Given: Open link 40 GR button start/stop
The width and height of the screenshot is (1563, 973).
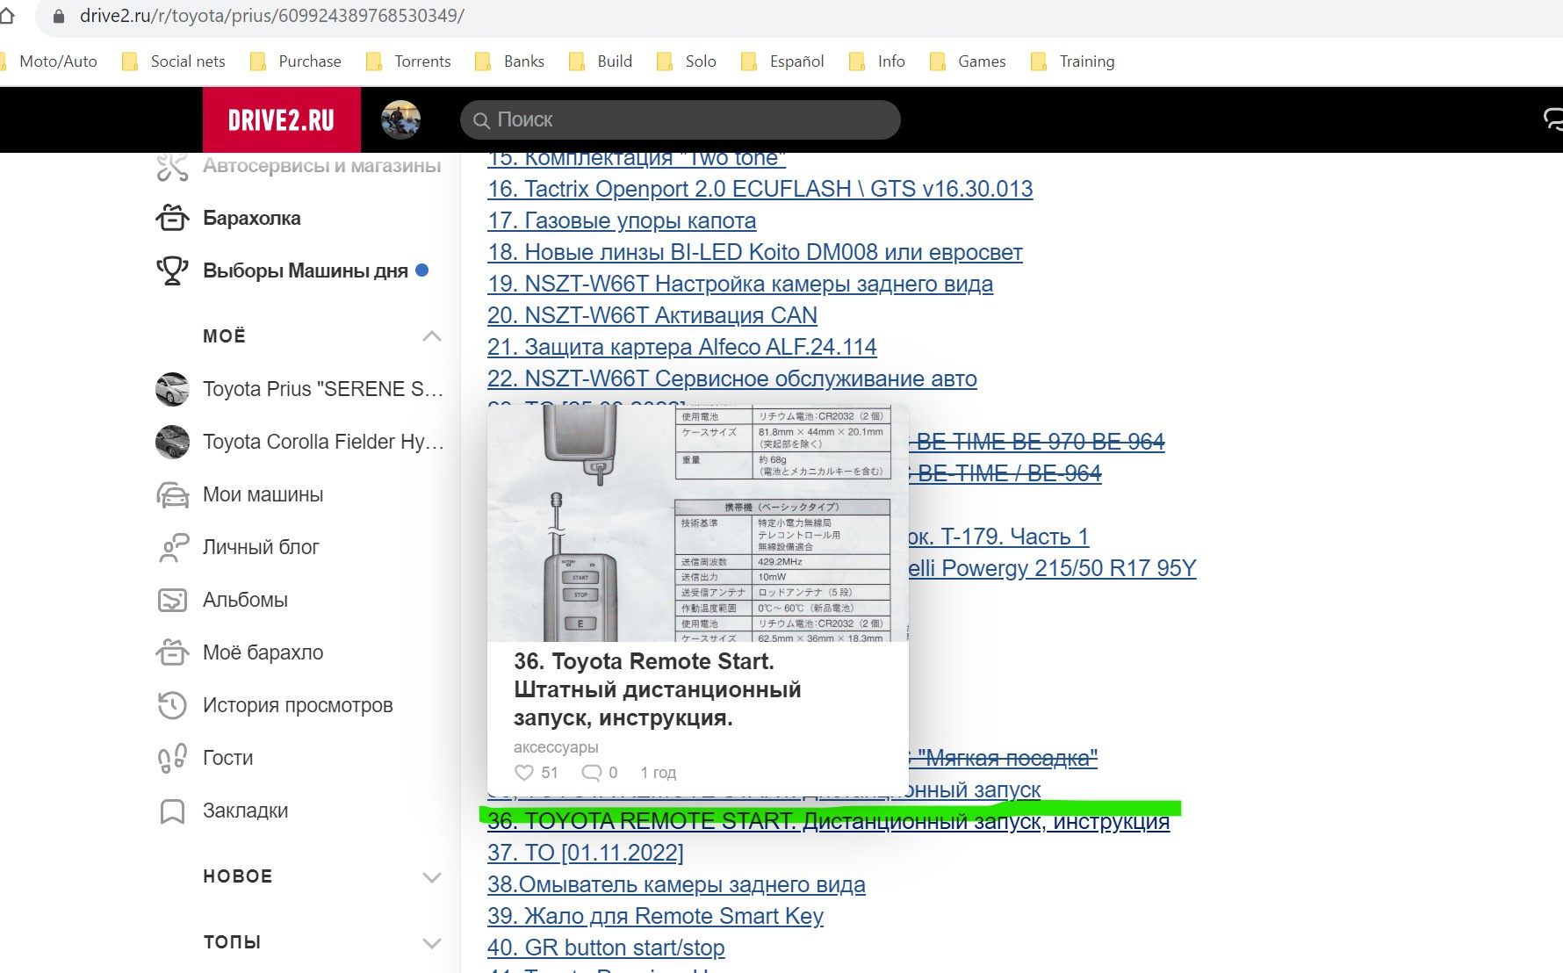Looking at the screenshot, I should [x=606, y=948].
